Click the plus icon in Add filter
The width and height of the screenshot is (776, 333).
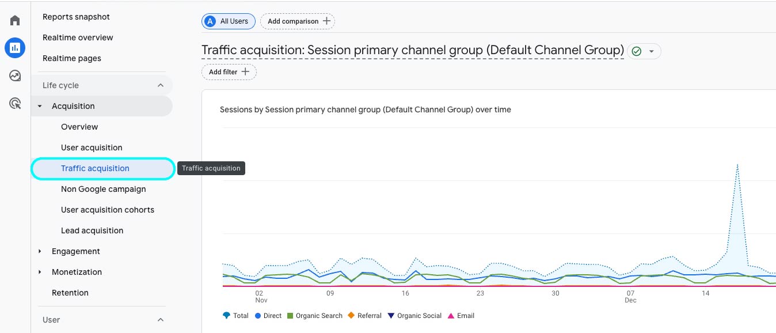245,72
